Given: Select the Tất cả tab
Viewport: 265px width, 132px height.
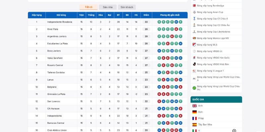Looking at the screenshot, I should pyautogui.click(x=88, y=7).
